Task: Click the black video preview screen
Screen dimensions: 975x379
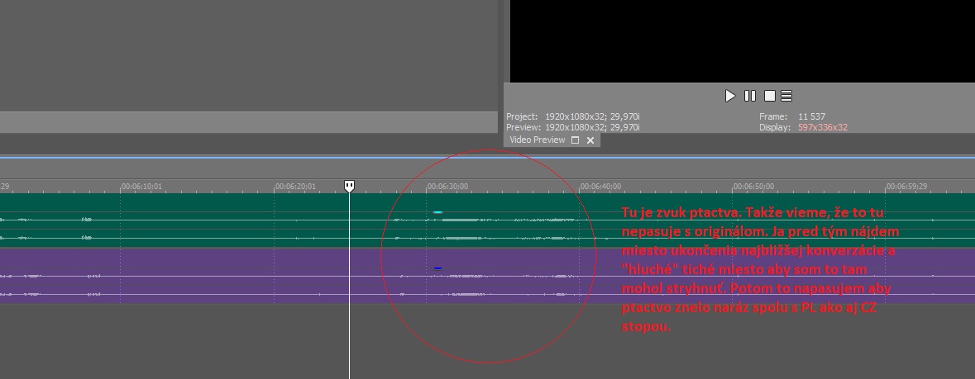Action: pos(743,41)
